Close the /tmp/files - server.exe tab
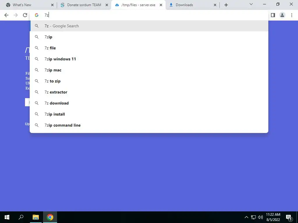 (161, 5)
